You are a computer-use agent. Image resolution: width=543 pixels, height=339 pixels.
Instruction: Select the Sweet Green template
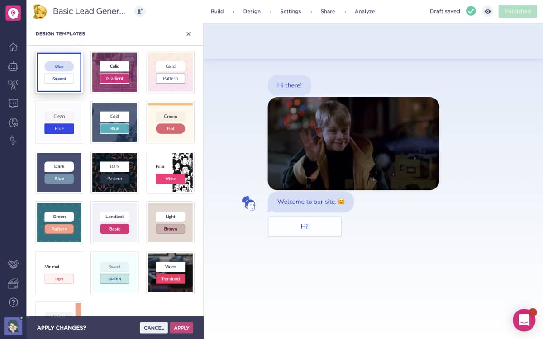[114, 273]
